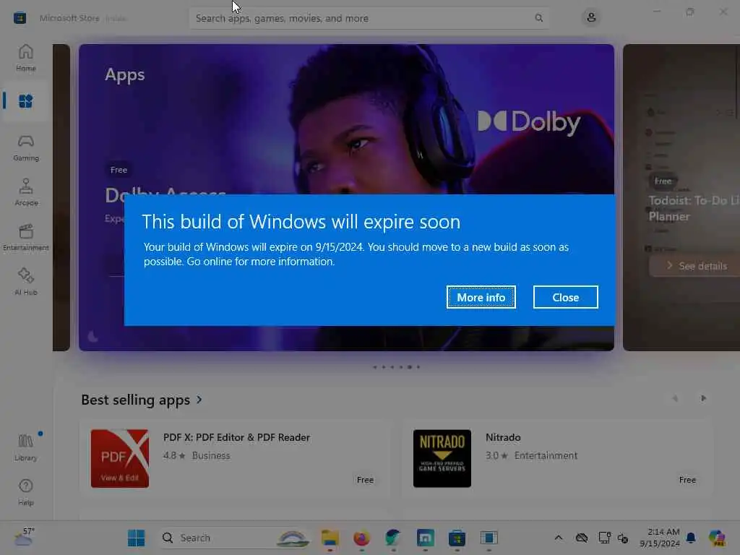Open Copilot preview icon in taskbar

pyautogui.click(x=717, y=538)
